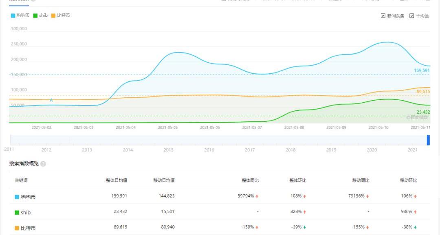Viewport: 440px width, 235px height.
Task: Click the timeline bar above year 2015
Action: pyautogui.click(x=168, y=140)
